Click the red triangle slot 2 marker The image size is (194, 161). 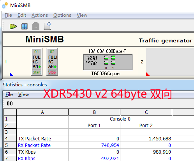coord(148,74)
